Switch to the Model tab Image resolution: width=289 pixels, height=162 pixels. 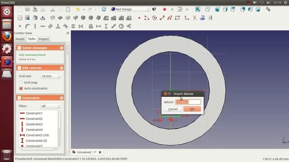coord(20,39)
